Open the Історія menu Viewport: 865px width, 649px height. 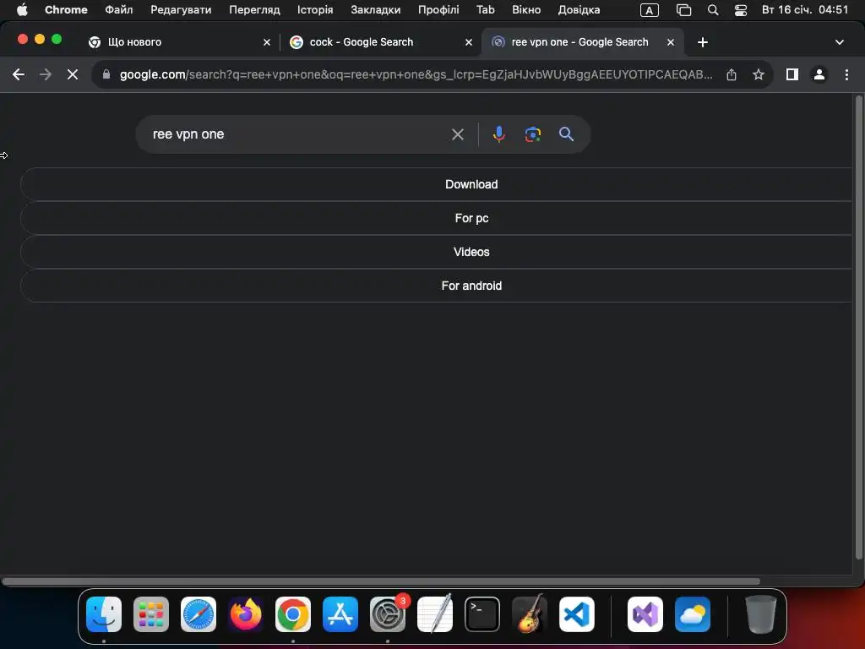click(315, 10)
